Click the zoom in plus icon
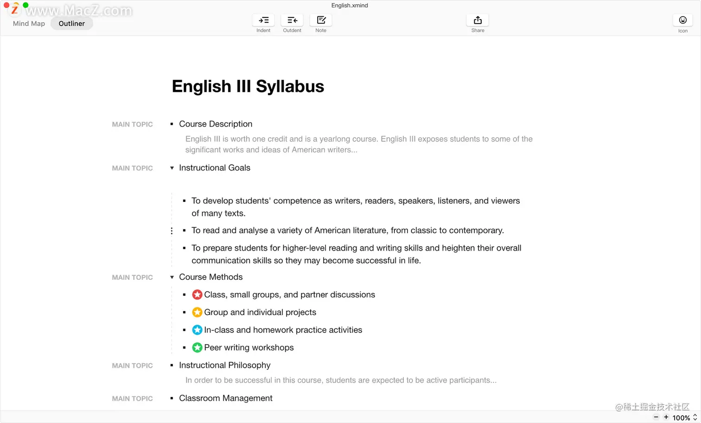The image size is (701, 423). point(666,417)
